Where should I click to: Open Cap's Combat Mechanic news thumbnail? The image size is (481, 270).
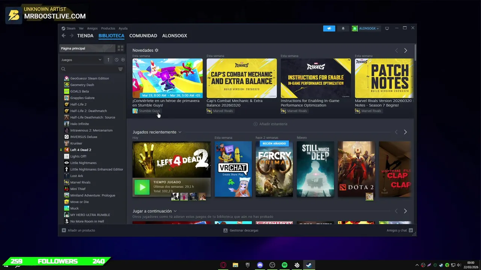(242, 78)
